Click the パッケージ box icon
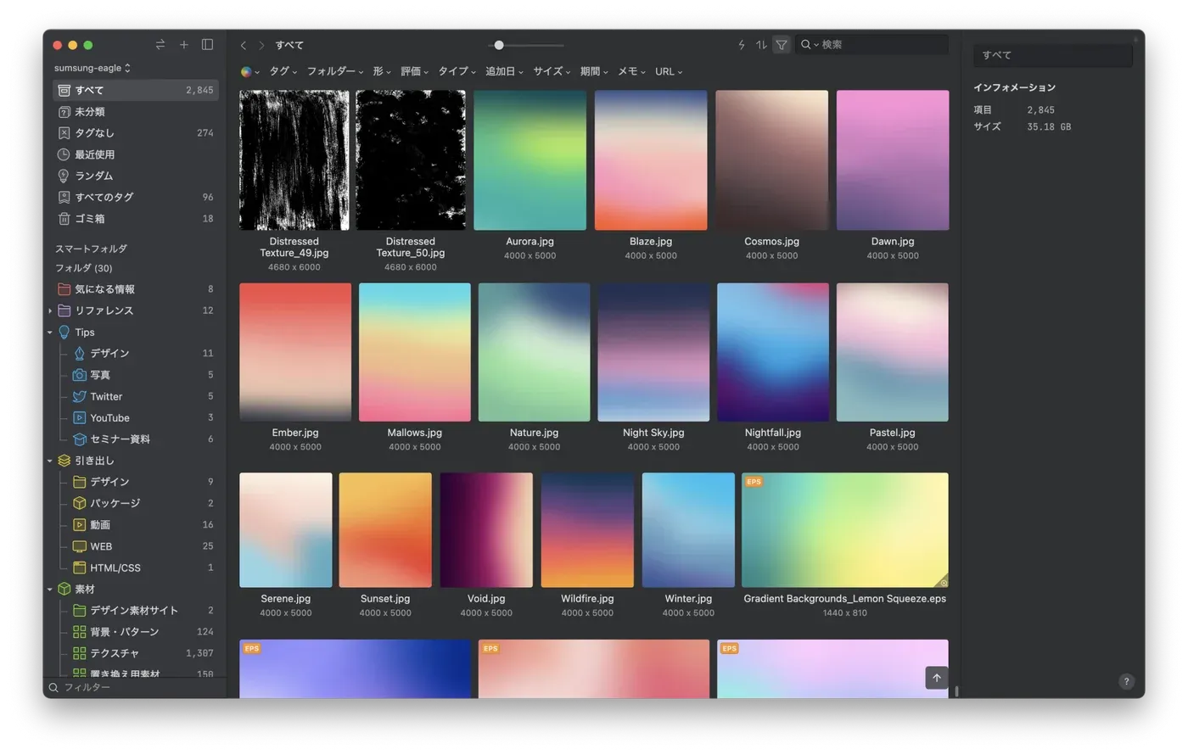The height and width of the screenshot is (755, 1188). coord(80,503)
